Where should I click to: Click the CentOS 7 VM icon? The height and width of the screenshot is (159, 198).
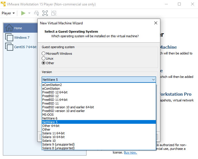click(x=9, y=47)
